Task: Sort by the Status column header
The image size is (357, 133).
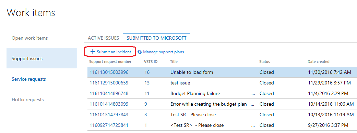Action: coord(264,62)
